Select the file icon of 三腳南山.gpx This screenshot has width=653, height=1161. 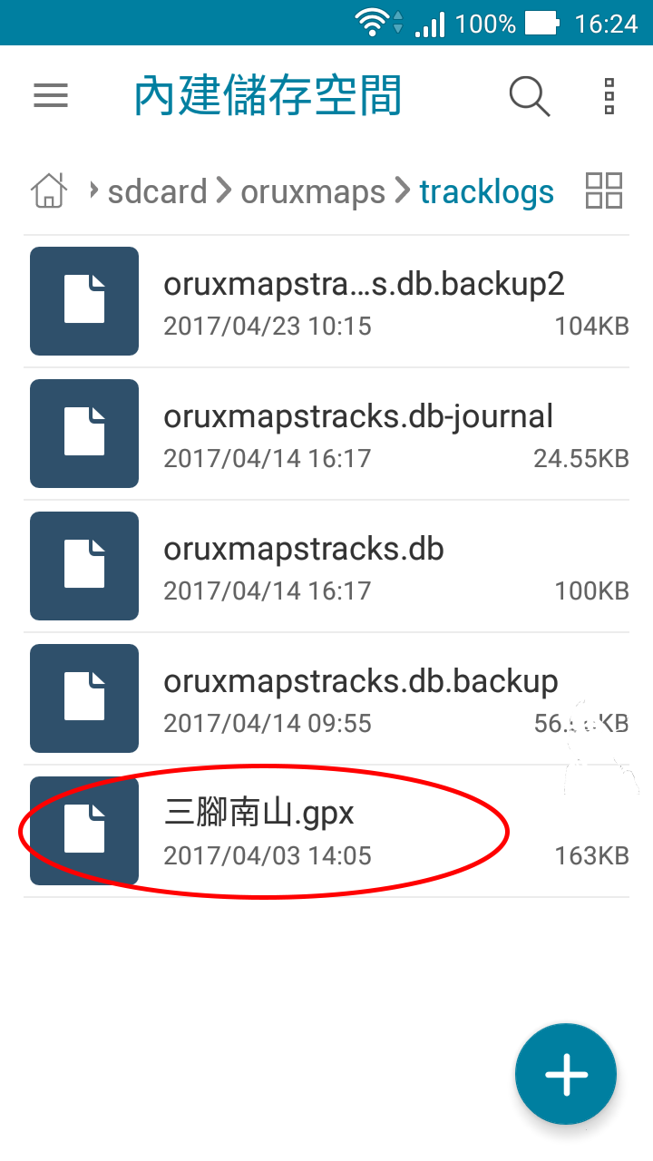(x=84, y=831)
